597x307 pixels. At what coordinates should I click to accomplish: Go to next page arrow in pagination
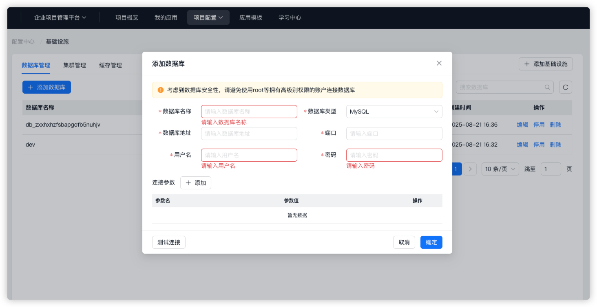(x=470, y=169)
